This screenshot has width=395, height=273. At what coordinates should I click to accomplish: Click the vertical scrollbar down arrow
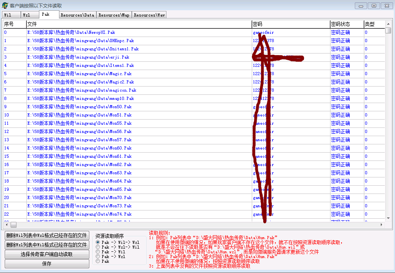click(388, 218)
